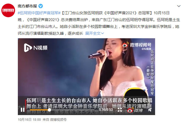Click the vertical caption on video
Viewport: 182px width, 126px height.
pos(151,72)
